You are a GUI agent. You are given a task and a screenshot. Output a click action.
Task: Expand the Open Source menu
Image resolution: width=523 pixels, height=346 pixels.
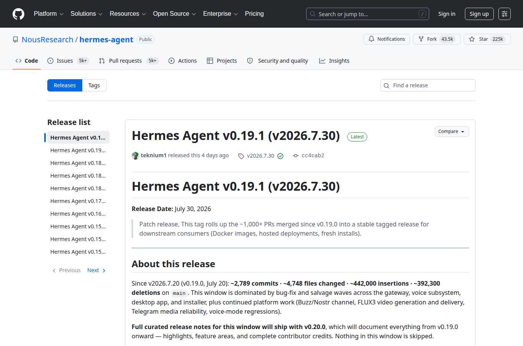175,14
